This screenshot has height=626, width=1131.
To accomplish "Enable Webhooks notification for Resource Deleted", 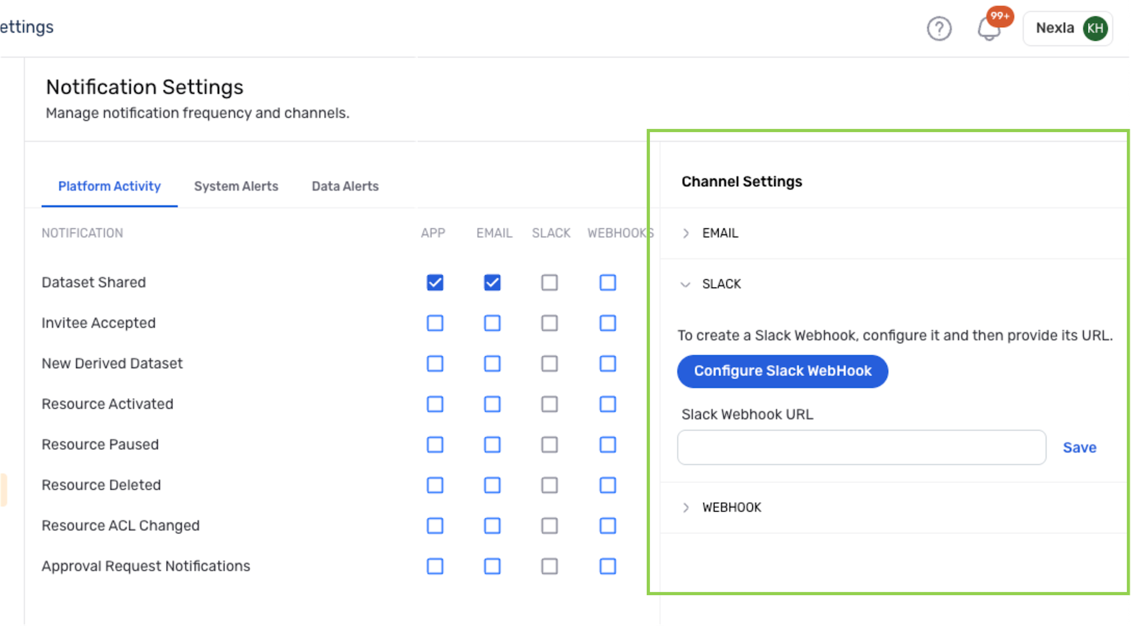I will tap(608, 485).
